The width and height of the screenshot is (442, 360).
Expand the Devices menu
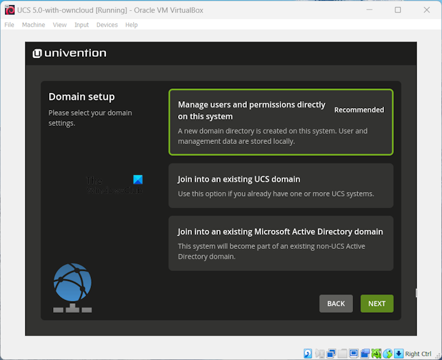[x=107, y=25]
